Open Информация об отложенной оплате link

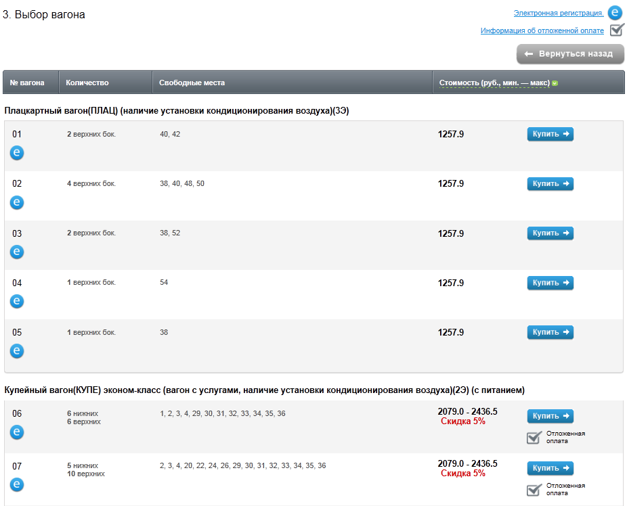(542, 30)
